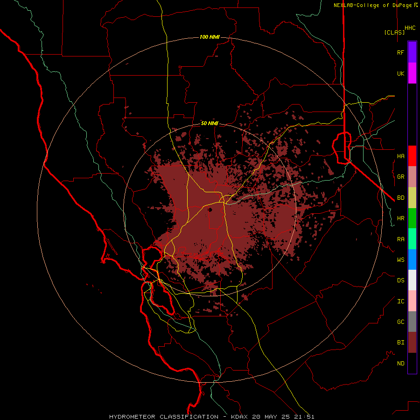420x420 pixels.
Task: Click the DS legend label
Action: [x=400, y=280]
